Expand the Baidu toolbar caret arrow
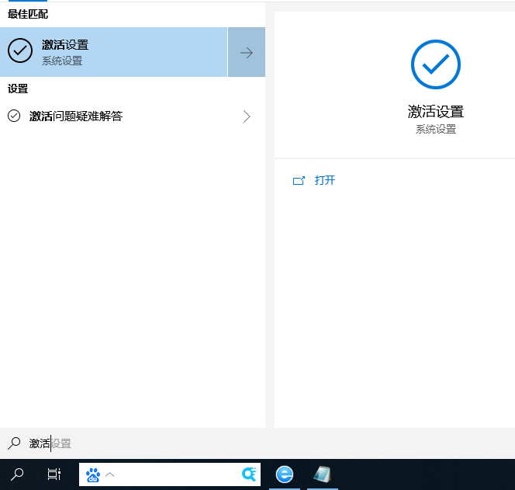The image size is (515, 490). click(x=110, y=474)
